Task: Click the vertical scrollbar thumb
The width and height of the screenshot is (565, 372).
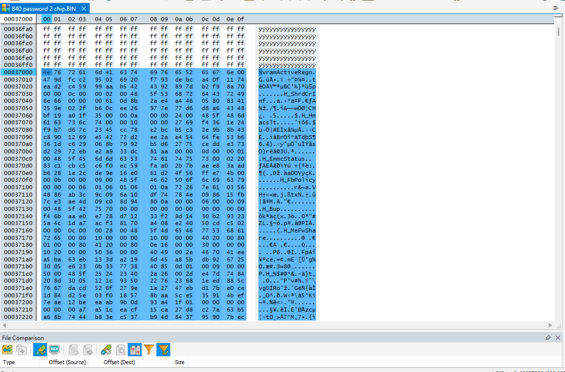Action: (559, 31)
